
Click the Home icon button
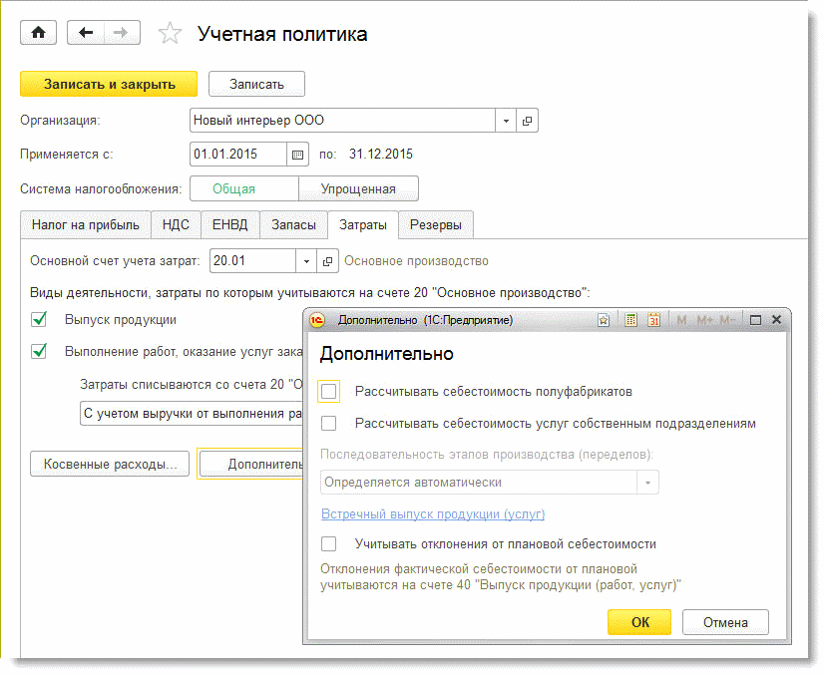(x=39, y=33)
